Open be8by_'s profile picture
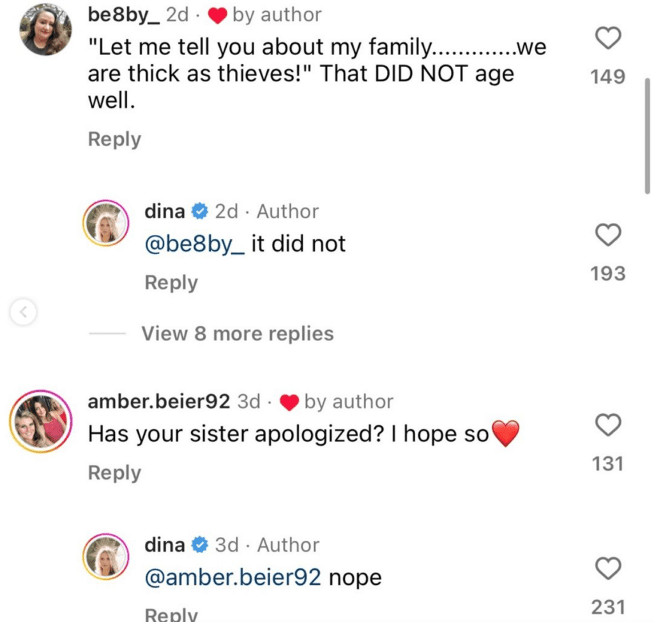 coord(45,29)
